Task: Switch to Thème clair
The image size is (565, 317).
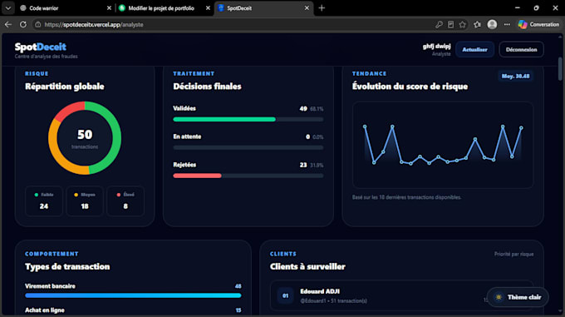Action: [518, 297]
